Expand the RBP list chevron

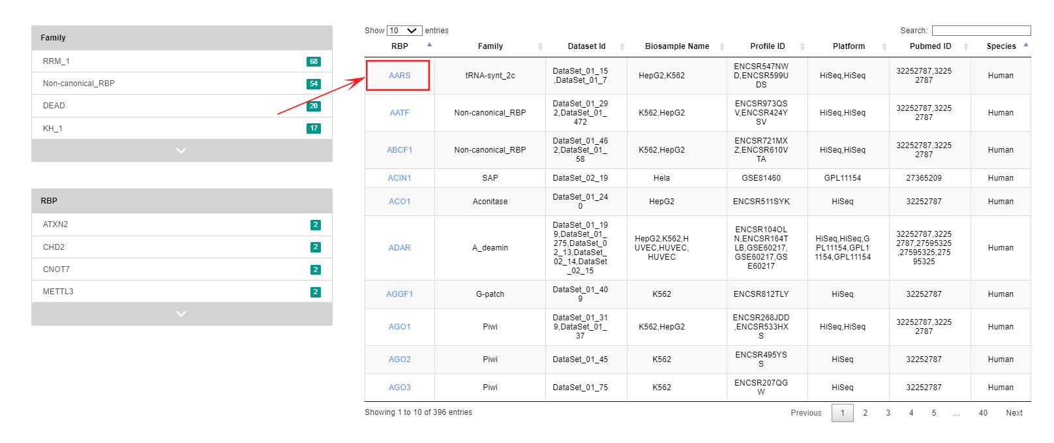point(181,314)
